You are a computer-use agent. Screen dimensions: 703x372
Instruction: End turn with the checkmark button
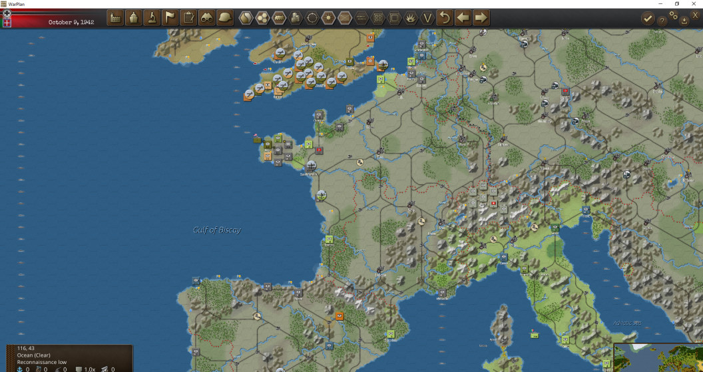point(648,19)
